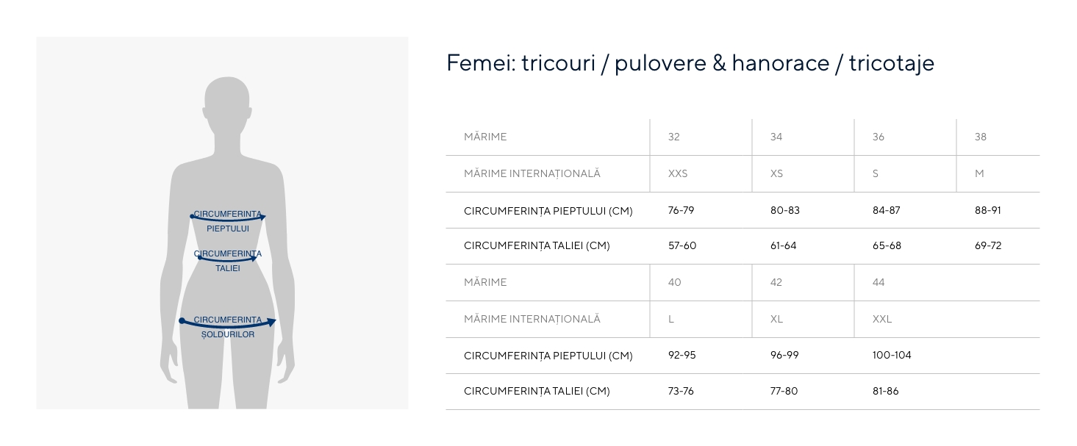Click the 80-83 chest measurement cell
The height and width of the screenshot is (446, 1077).
click(784, 211)
